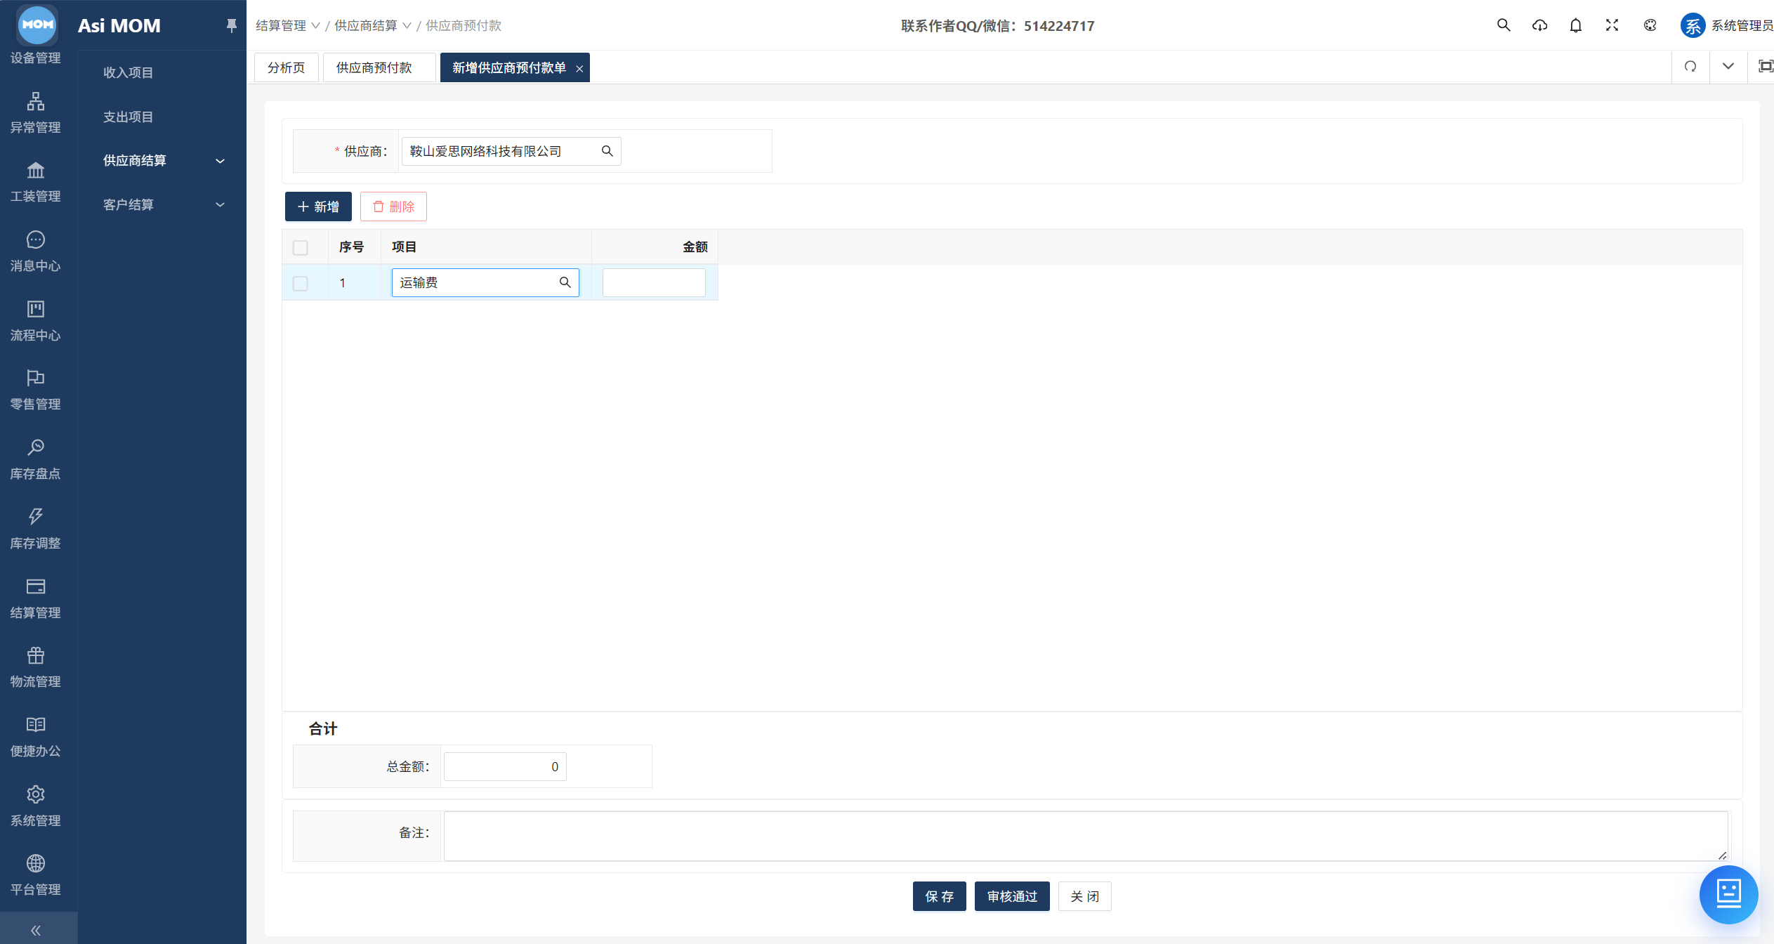1774x944 pixels.
Task: Click the 备注 remarks textarea
Action: [1086, 836]
